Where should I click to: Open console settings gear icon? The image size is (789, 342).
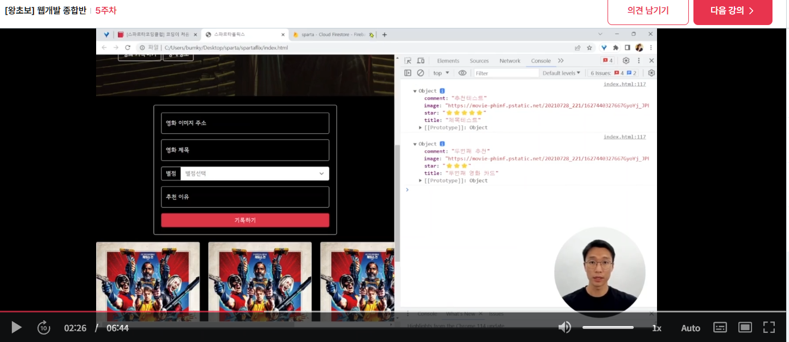pos(651,73)
